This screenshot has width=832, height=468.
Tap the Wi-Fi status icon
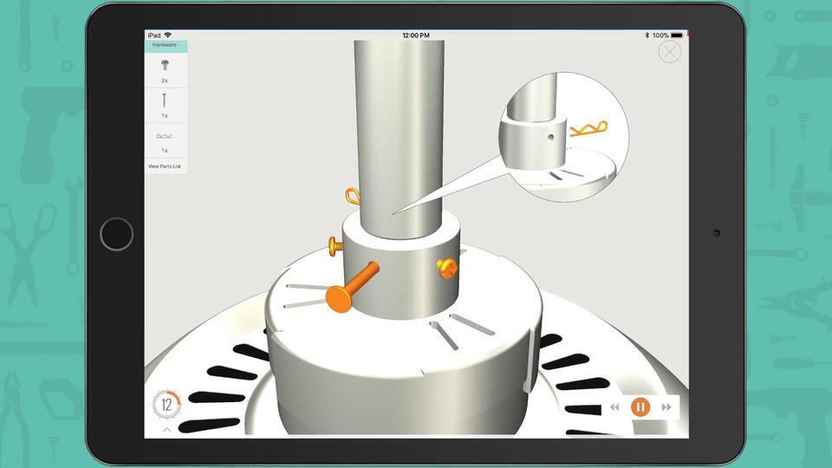coord(168,35)
